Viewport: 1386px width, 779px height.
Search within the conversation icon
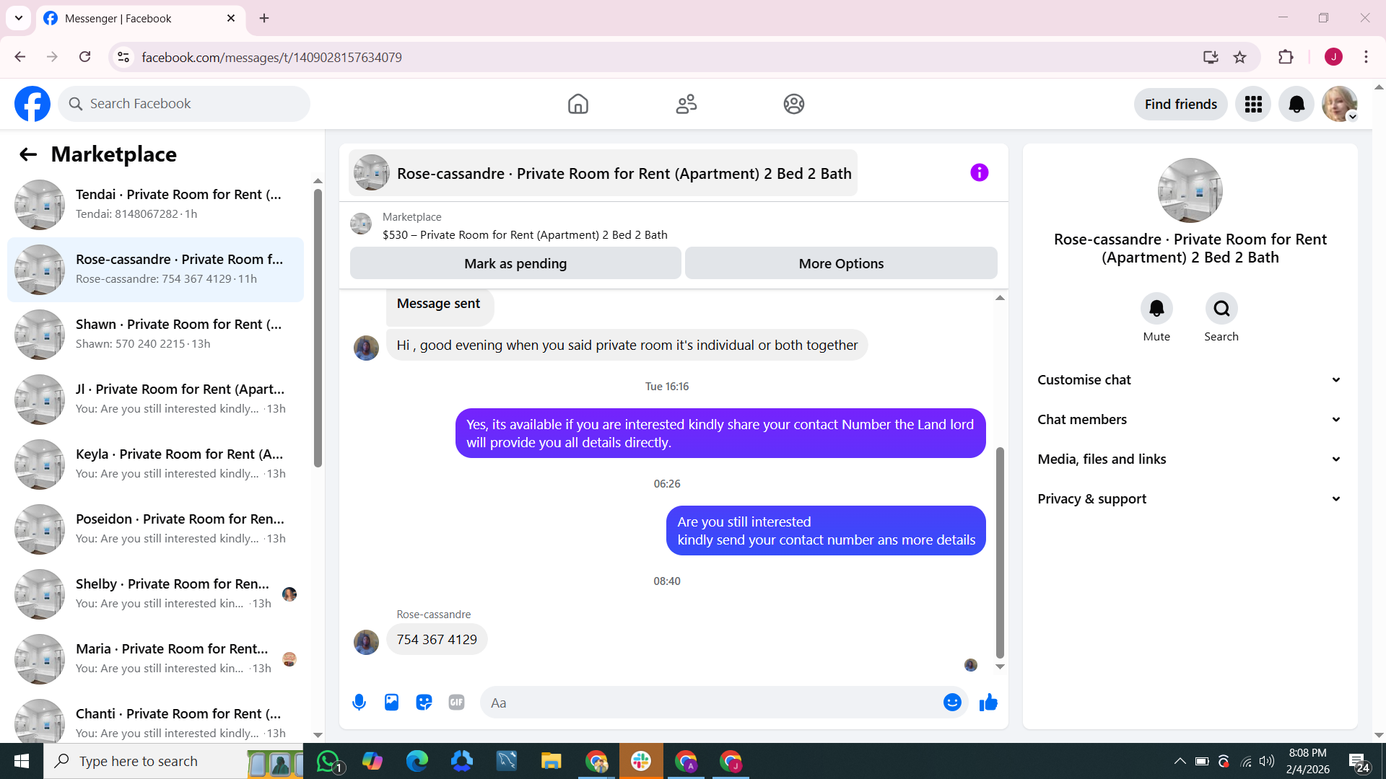pyautogui.click(x=1221, y=309)
